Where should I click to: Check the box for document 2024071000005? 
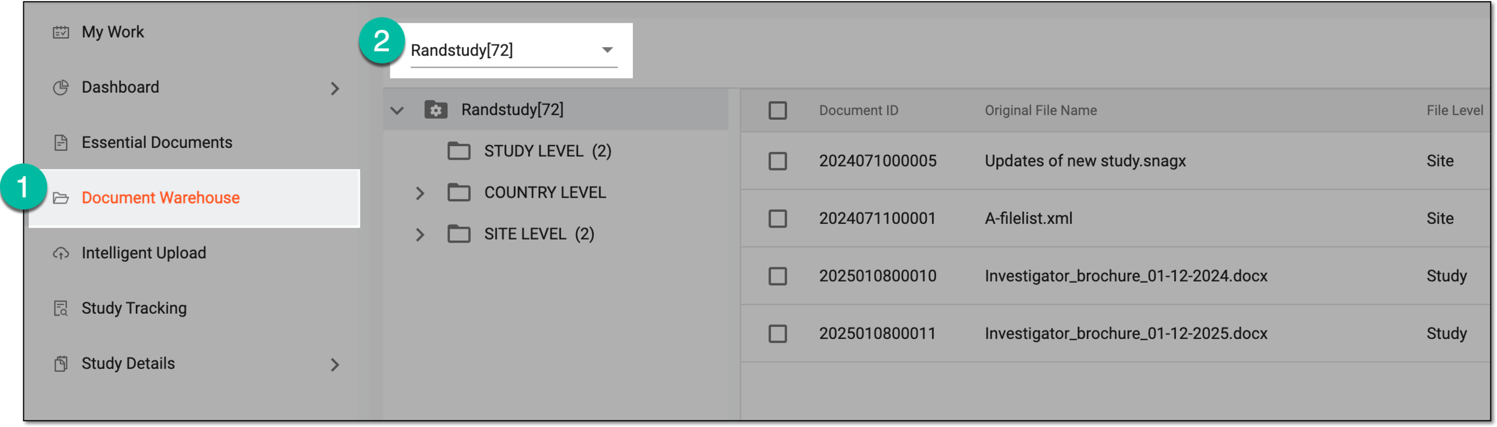pyautogui.click(x=778, y=161)
